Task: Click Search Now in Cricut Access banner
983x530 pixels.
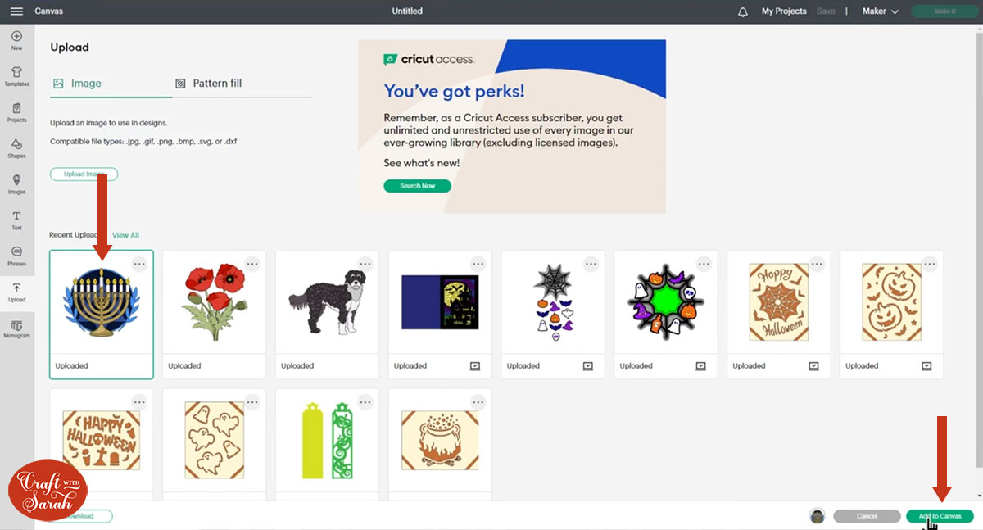Action: 417,186
